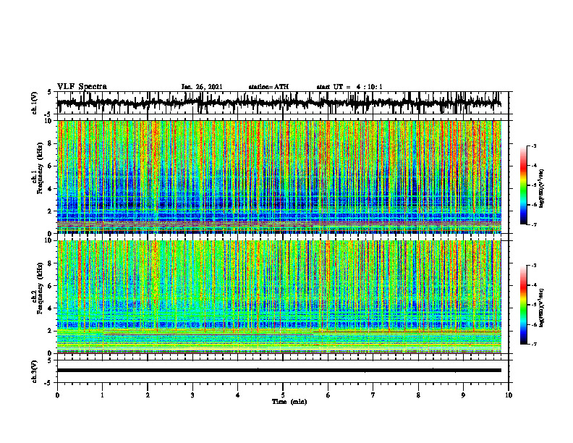
Task: Click the ch.2 spectrogram color scale bar
Action: (523, 305)
